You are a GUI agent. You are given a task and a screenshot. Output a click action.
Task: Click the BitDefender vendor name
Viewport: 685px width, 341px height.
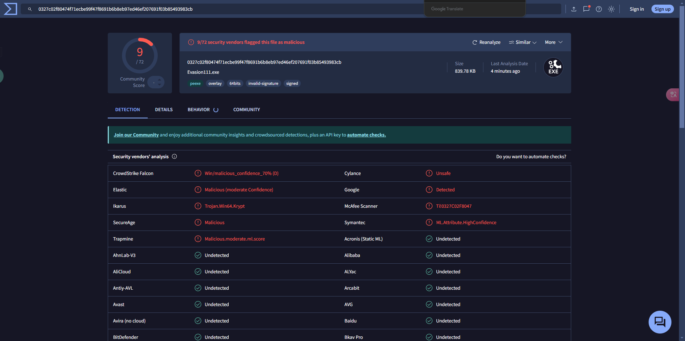point(126,337)
